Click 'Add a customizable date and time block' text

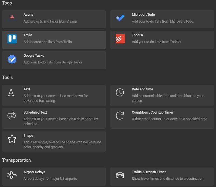[x=168, y=98]
